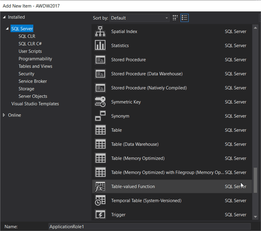Screen dimensions: 261x231
Task: Choose the Tables and Views category
Action: click(x=35, y=66)
